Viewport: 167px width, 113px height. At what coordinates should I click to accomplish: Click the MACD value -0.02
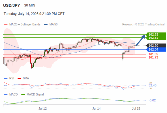[152, 100]
